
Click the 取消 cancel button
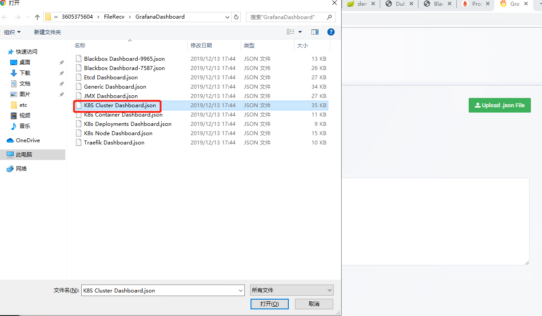[x=314, y=304]
